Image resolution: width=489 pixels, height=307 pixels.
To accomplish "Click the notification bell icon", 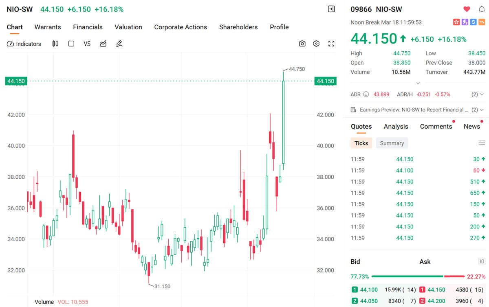I will pos(482,9).
